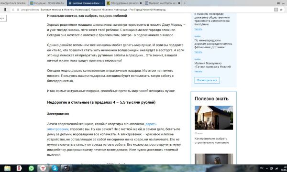Switch to the 'Оборудование для' tab
The width and height of the screenshot is (287, 172).
coord(124,3)
